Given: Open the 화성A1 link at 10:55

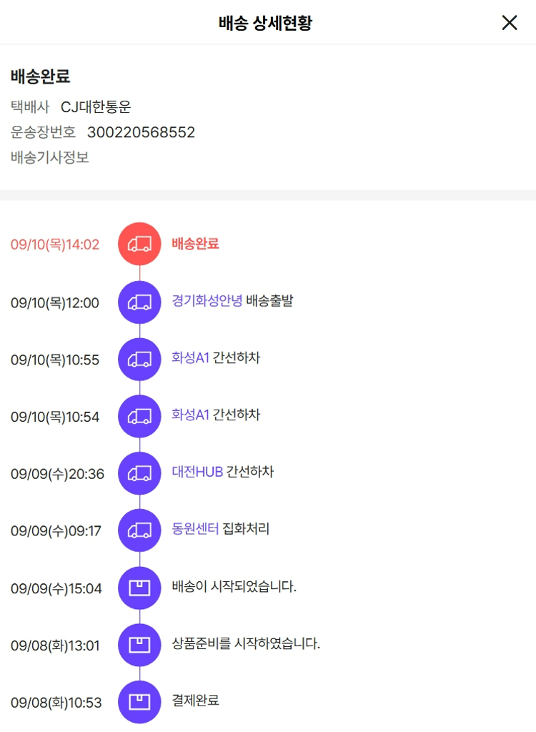Looking at the screenshot, I should click(191, 357).
